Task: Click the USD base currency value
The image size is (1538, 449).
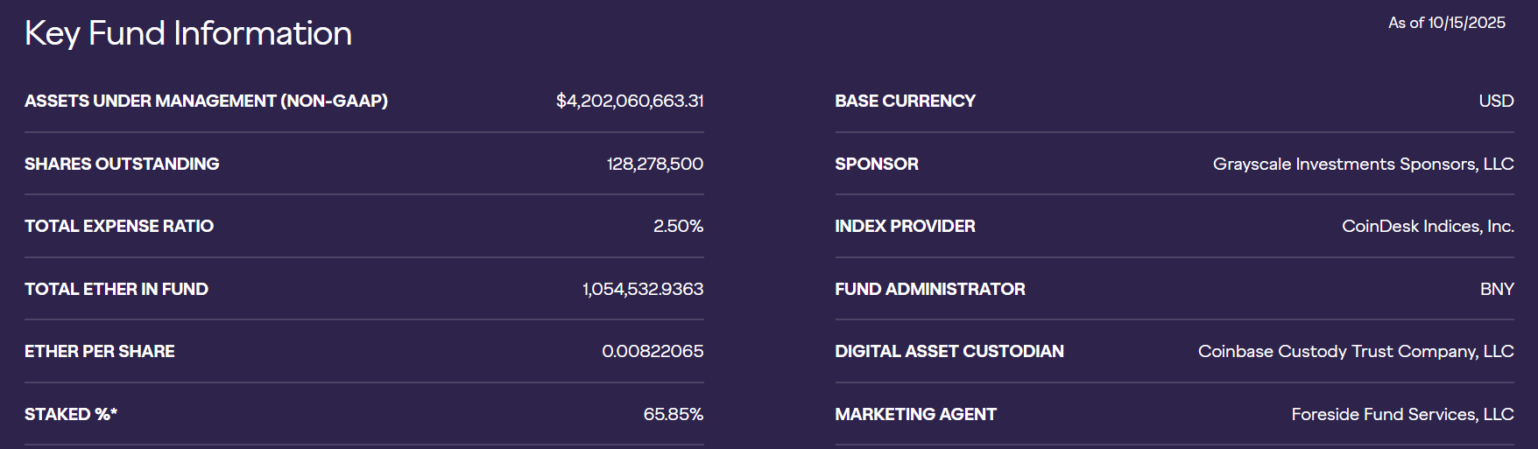Action: click(1496, 101)
